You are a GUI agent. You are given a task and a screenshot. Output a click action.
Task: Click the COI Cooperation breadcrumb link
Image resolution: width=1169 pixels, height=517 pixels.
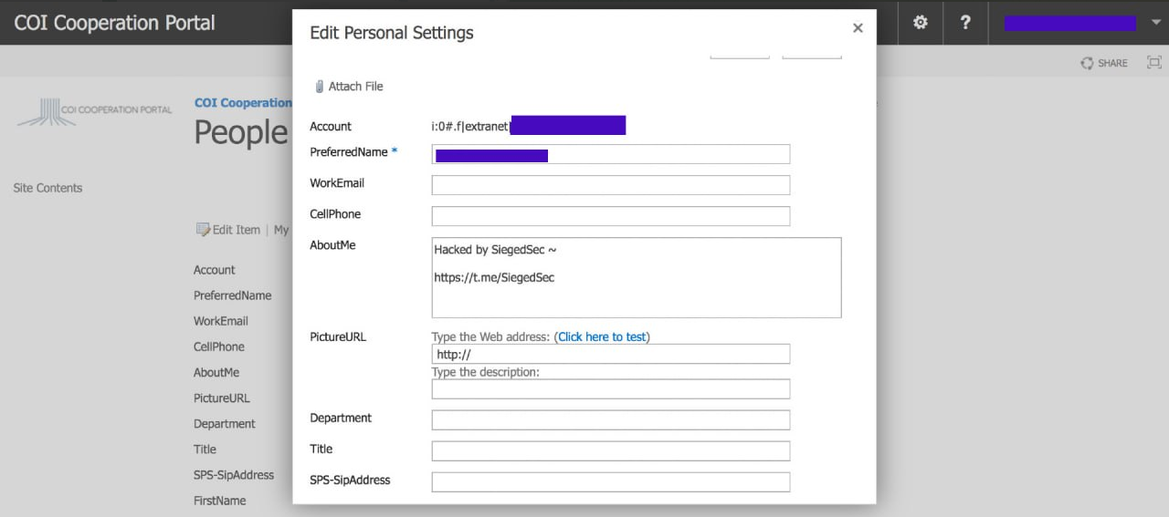[x=243, y=103]
